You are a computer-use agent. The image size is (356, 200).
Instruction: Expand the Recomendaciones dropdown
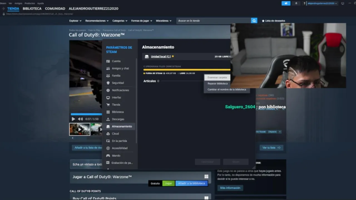pos(97,21)
